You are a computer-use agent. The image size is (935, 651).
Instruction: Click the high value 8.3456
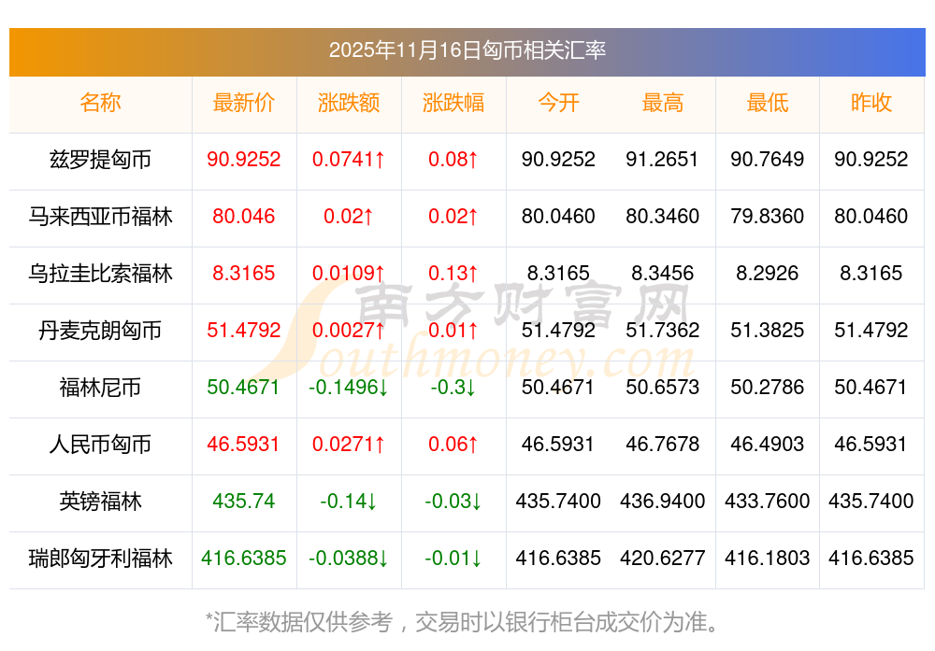pos(663,274)
